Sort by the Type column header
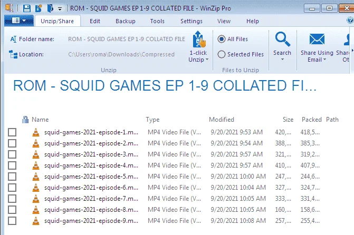 (x=152, y=120)
